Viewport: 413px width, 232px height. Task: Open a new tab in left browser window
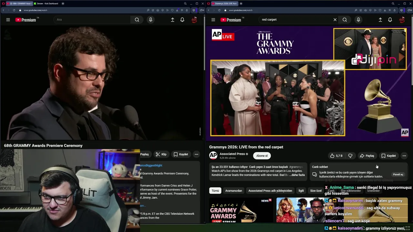[x=63, y=4]
